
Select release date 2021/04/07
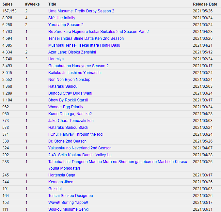[x=202, y=148]
